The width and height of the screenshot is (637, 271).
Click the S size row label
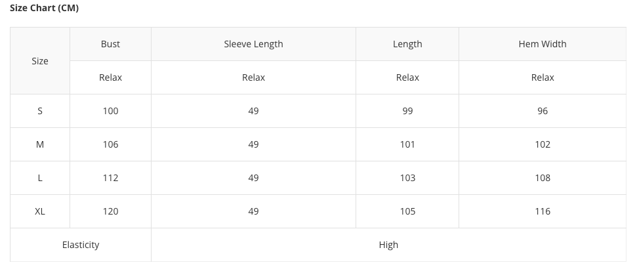[x=40, y=111]
